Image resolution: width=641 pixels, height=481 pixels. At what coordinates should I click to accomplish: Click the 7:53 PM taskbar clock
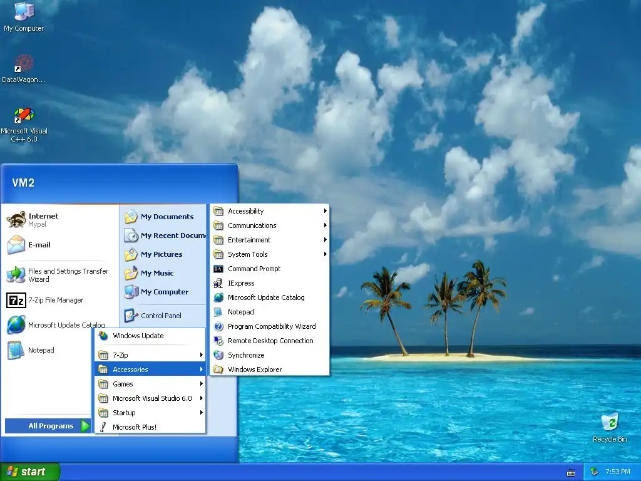(617, 472)
